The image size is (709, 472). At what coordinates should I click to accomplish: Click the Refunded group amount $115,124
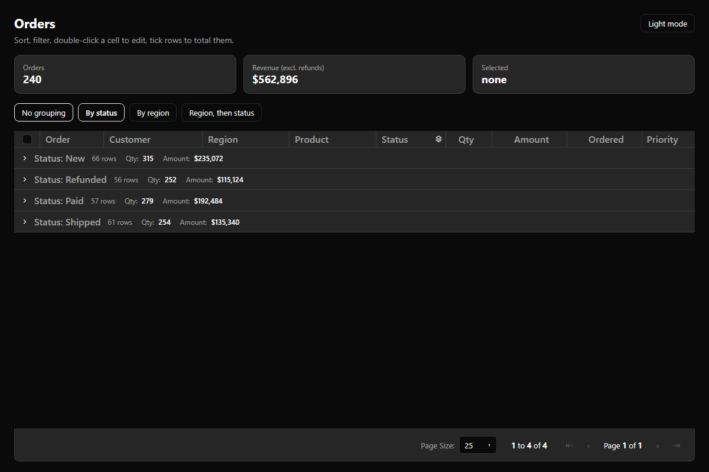(230, 180)
